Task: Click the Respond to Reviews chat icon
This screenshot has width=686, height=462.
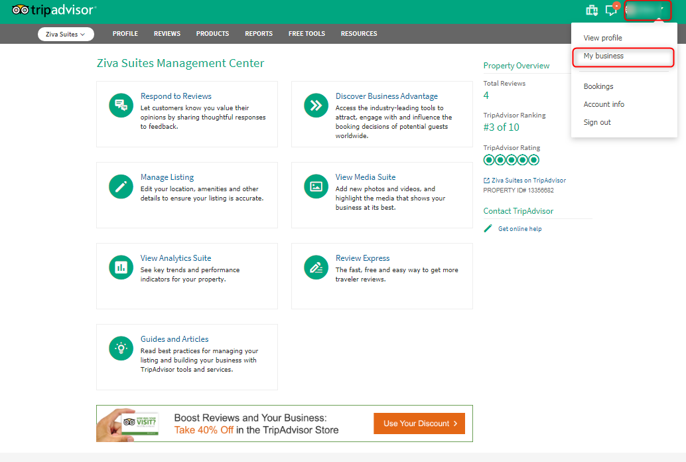Action: click(121, 106)
